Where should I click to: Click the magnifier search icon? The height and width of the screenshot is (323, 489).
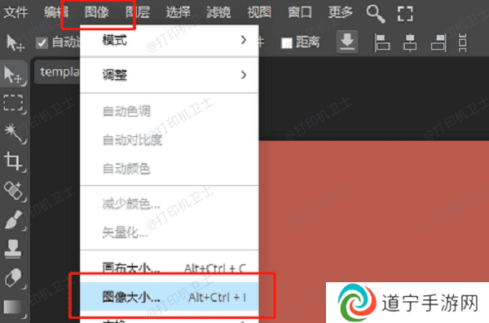[376, 15]
